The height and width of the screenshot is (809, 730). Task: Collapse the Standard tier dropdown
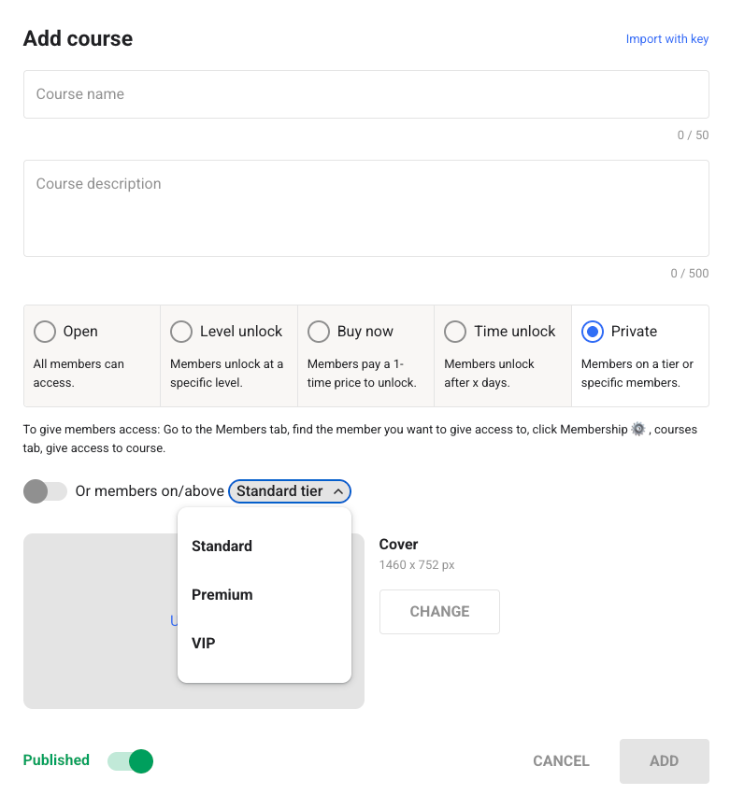point(289,490)
